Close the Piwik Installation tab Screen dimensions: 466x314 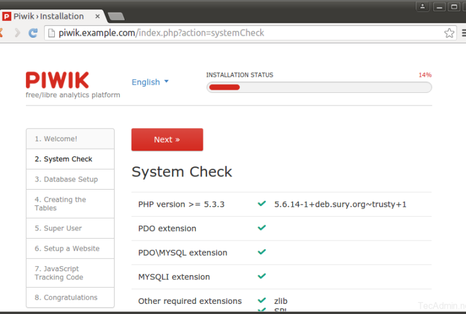click(96, 16)
